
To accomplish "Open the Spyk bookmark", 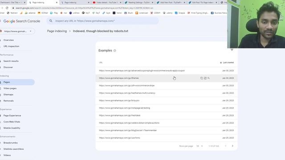I will (x=106, y=13).
